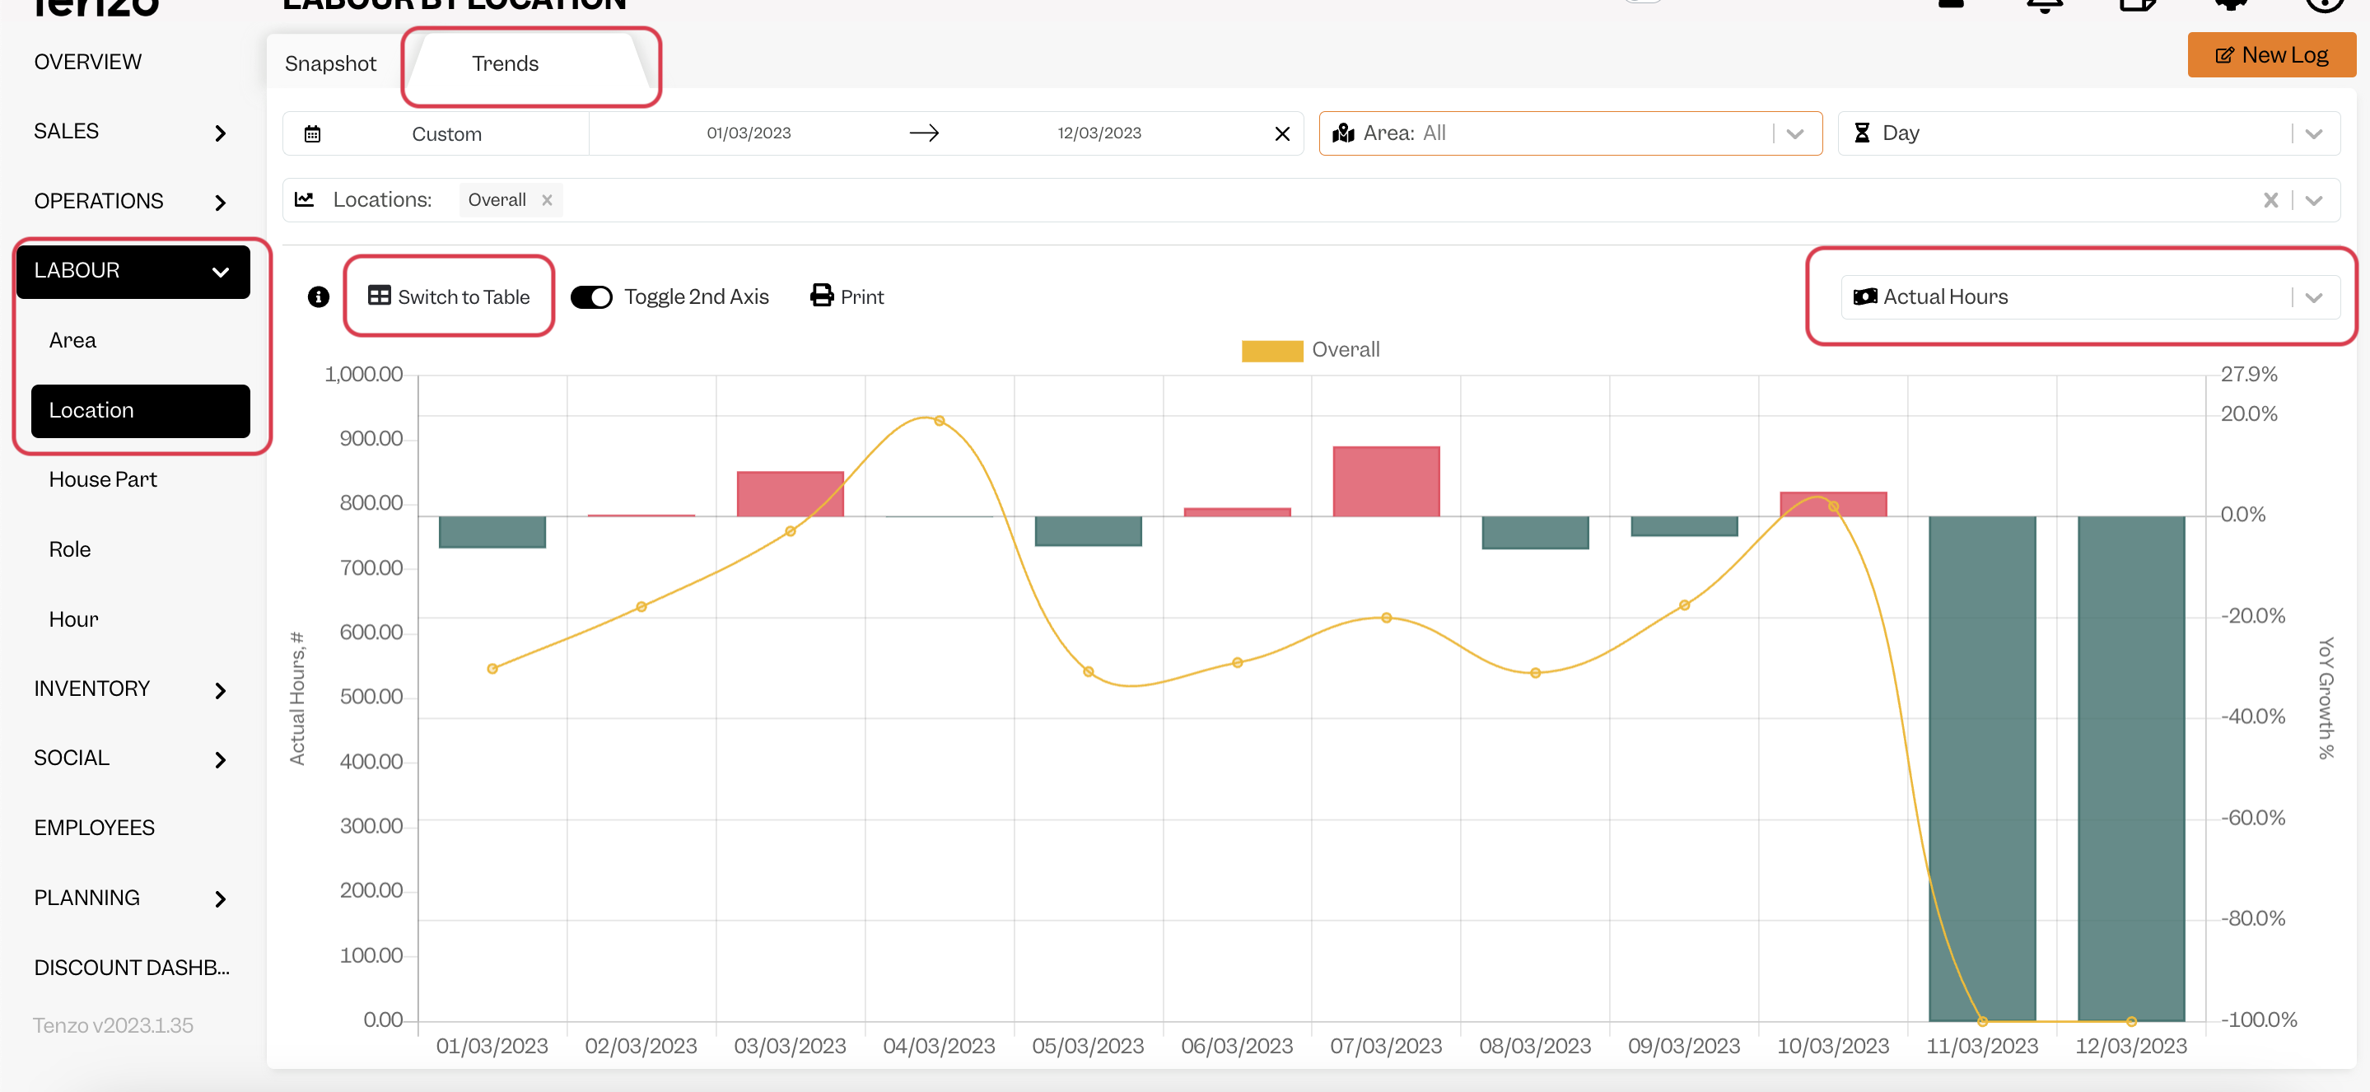Click the New Log button
The width and height of the screenshot is (2370, 1092).
coord(2271,55)
